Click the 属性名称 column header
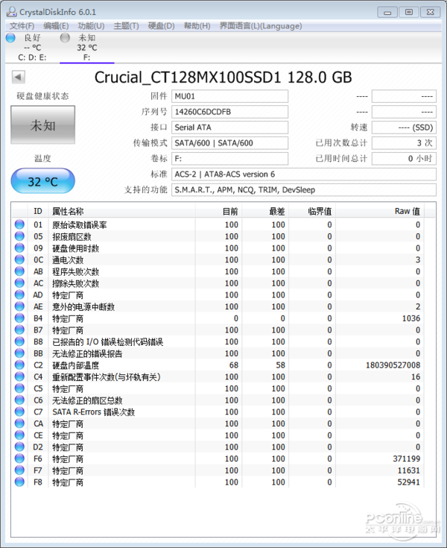447x548 pixels. (121, 211)
